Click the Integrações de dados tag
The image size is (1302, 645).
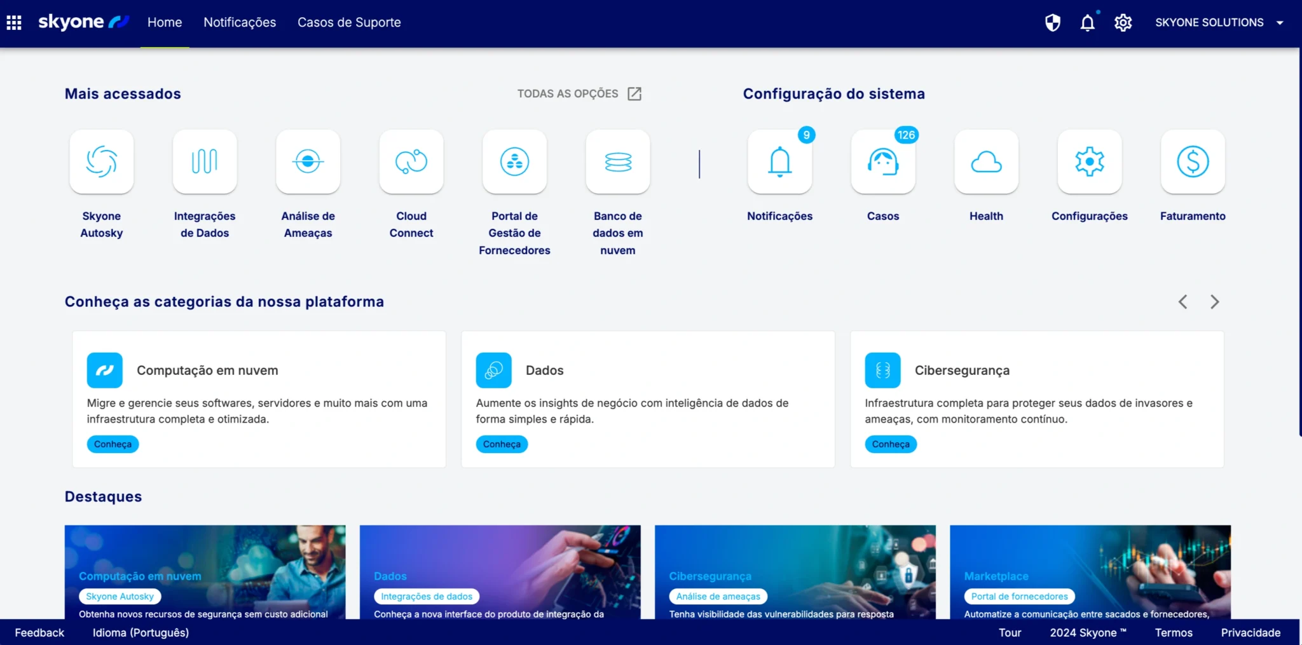tap(427, 597)
